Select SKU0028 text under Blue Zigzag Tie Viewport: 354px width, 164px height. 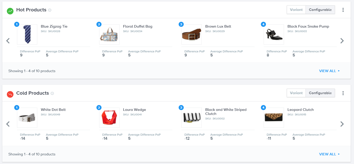pyautogui.click(x=54, y=31)
